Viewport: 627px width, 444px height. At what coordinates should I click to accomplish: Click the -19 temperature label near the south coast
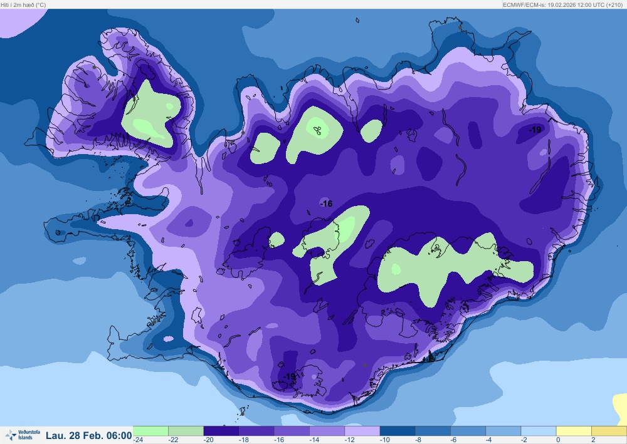click(x=289, y=376)
